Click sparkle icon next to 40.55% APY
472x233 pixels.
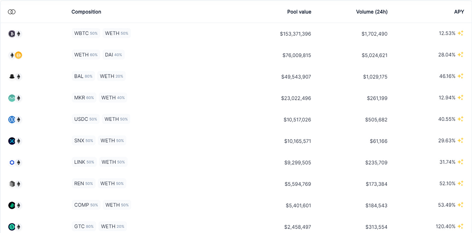(x=460, y=119)
